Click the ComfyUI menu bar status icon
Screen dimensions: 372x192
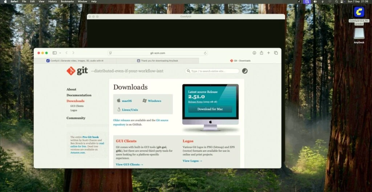[299, 1]
